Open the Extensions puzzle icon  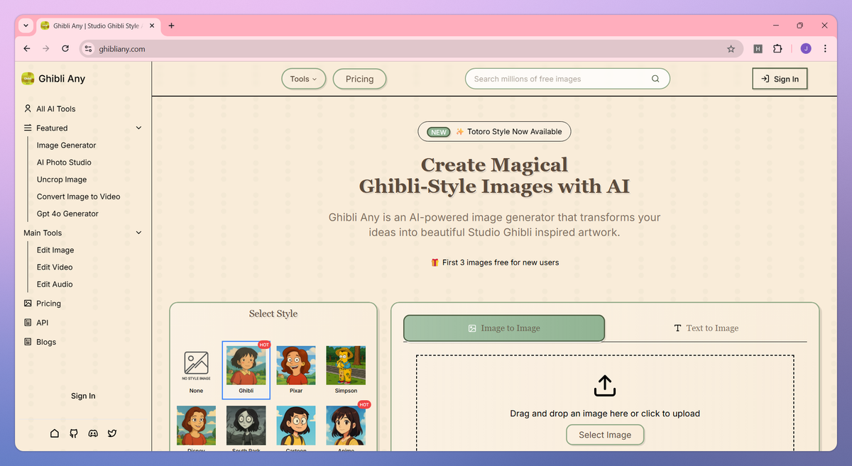coord(777,49)
